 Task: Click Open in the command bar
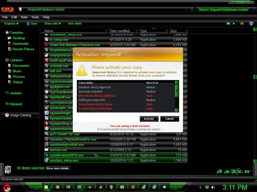pos(32,23)
